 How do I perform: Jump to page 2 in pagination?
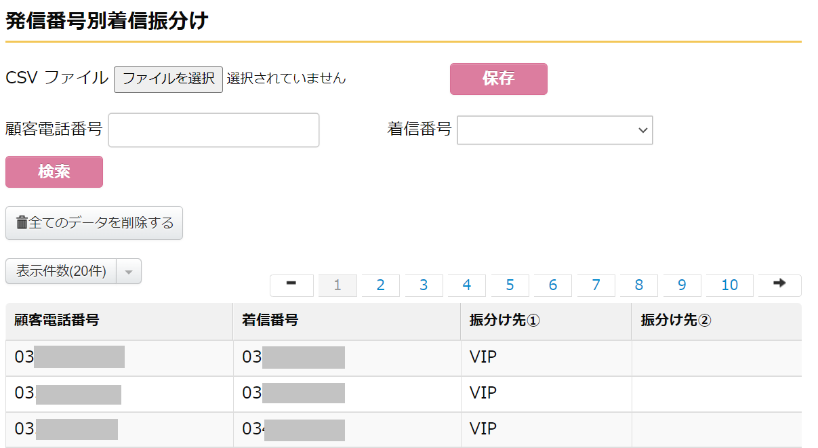point(380,285)
